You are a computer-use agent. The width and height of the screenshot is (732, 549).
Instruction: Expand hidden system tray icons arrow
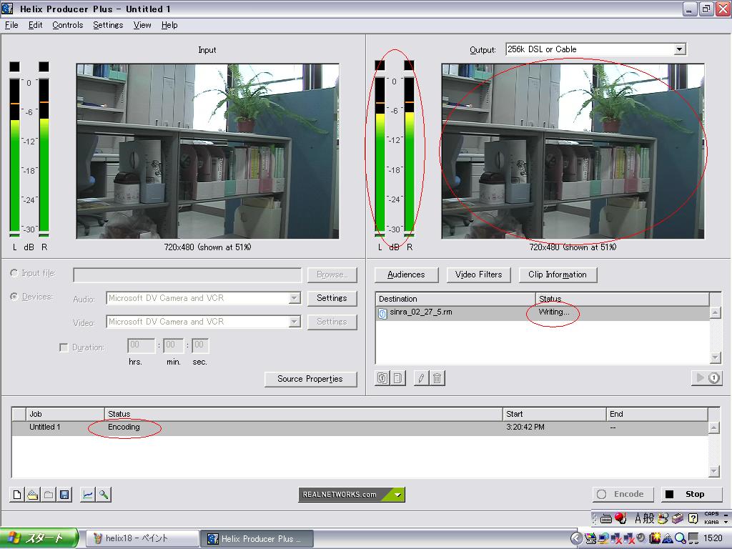(x=577, y=538)
